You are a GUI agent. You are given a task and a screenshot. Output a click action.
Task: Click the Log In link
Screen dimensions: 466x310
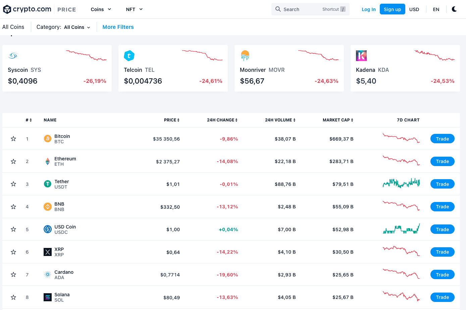coord(369,9)
